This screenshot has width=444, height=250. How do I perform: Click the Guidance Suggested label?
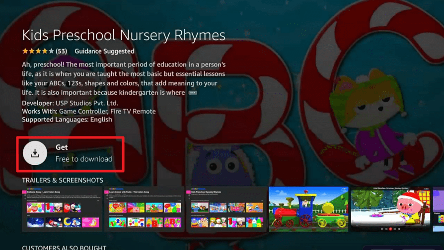[104, 51]
